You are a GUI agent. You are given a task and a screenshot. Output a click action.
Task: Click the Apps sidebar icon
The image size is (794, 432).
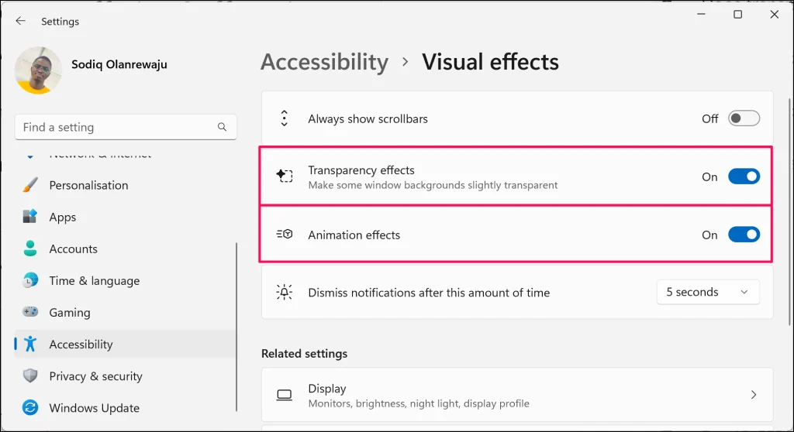click(30, 217)
